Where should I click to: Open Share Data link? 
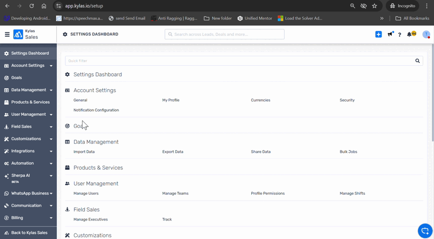[x=261, y=152]
